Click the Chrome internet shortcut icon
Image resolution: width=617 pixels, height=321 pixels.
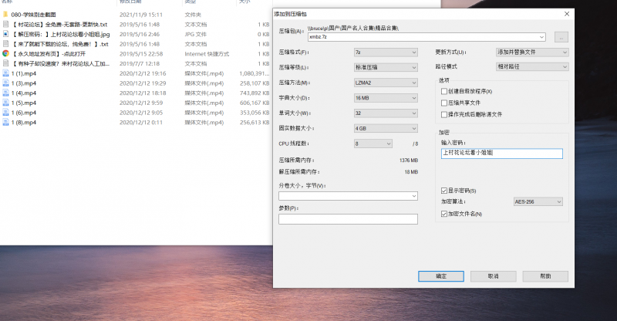click(x=5, y=54)
